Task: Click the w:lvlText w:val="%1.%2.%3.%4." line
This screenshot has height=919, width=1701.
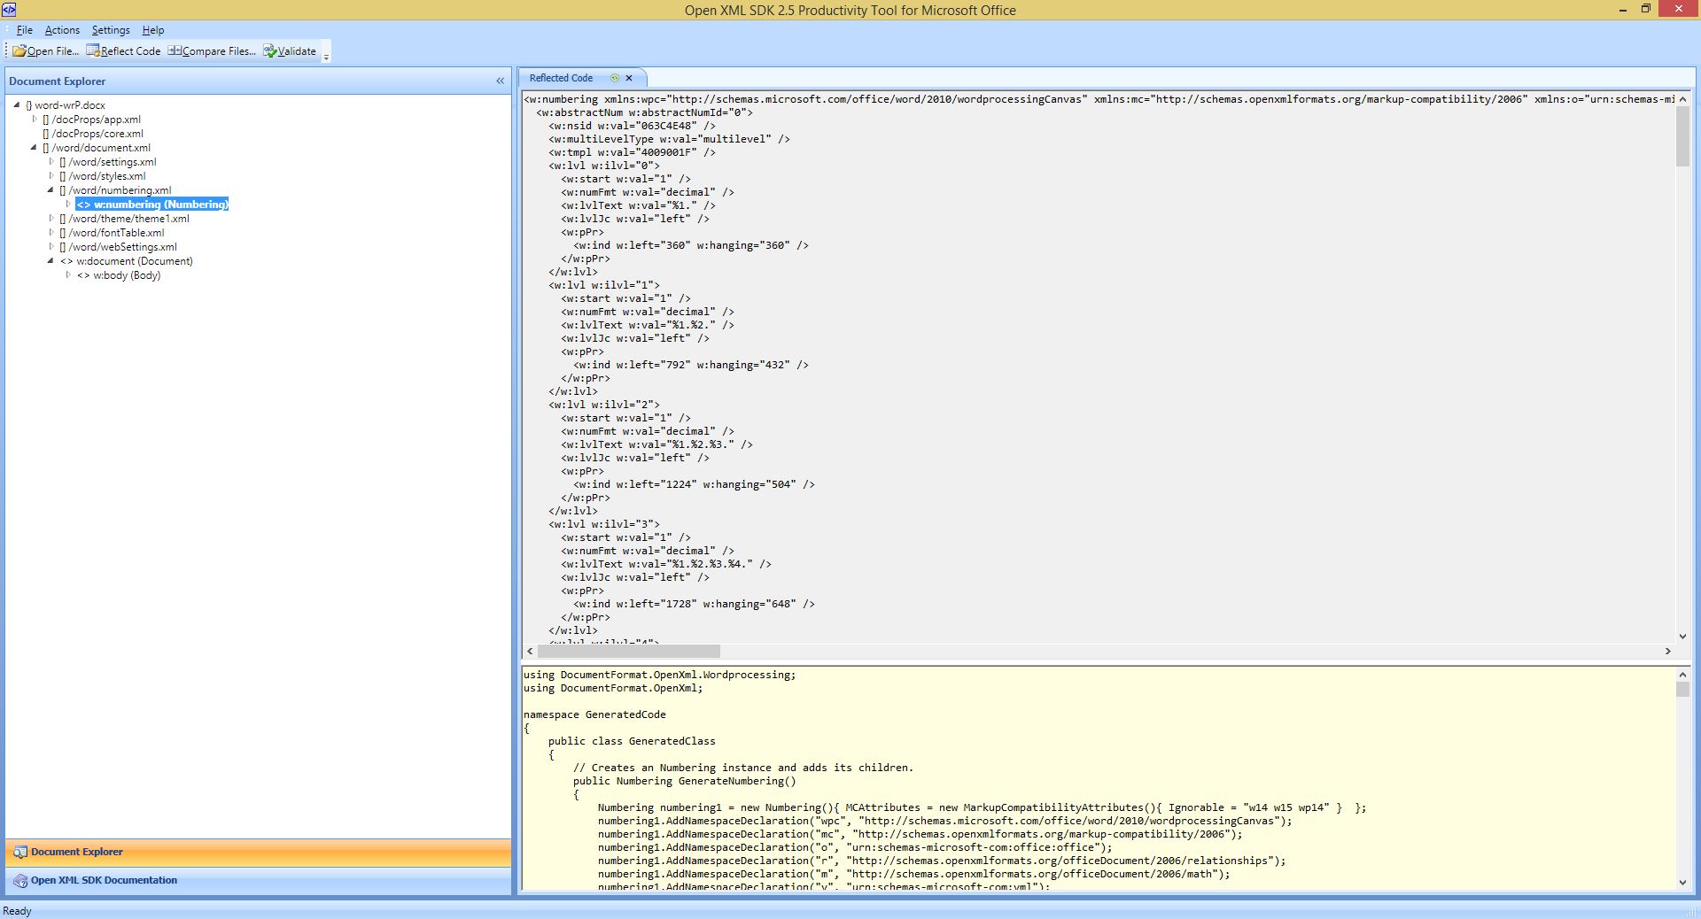Action: pyautogui.click(x=666, y=564)
